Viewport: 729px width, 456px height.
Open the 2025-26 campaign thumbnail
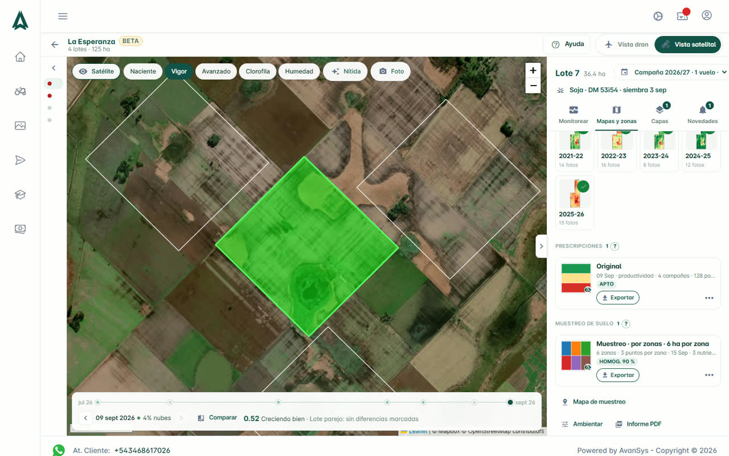[575, 202]
